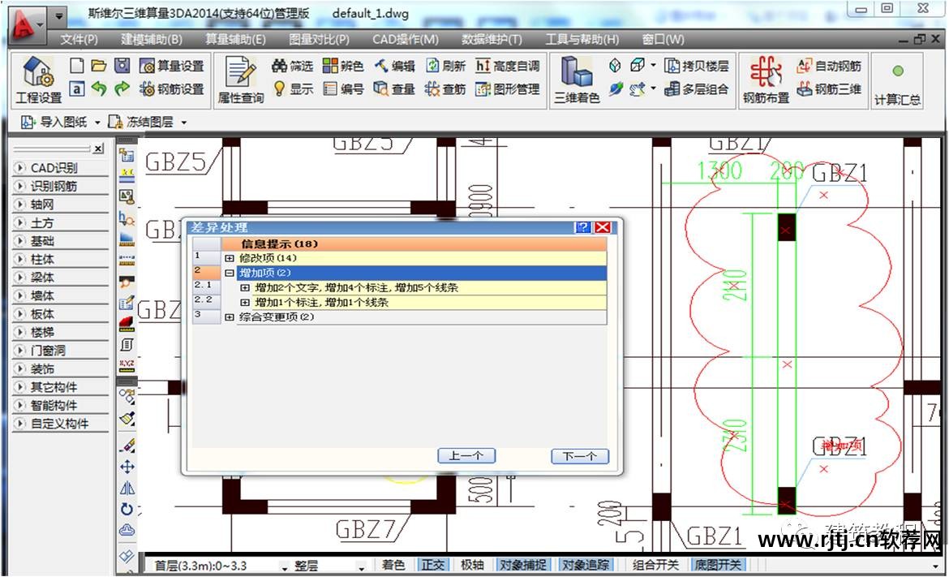Click the 属性查询 property query icon

241,80
